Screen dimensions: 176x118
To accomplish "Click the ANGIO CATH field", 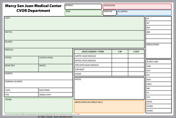I will tap(55, 95).
